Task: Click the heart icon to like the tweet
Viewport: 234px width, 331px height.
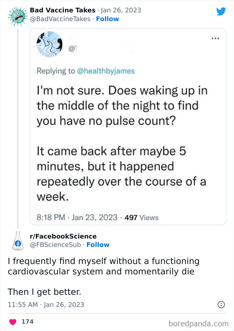Action: [x=12, y=321]
